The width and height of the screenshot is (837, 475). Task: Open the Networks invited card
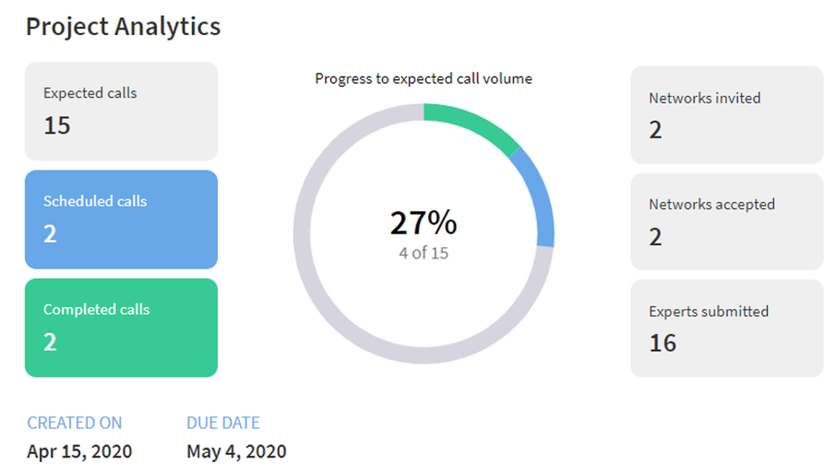click(x=726, y=115)
